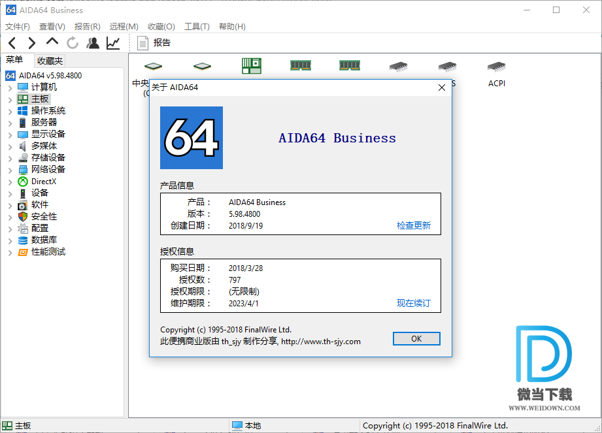Switch to the 菜单 tab

click(14, 60)
